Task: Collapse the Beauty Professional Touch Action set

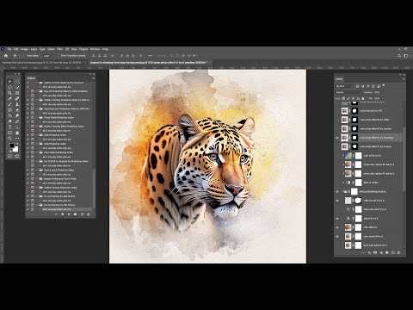Action: click(x=37, y=178)
